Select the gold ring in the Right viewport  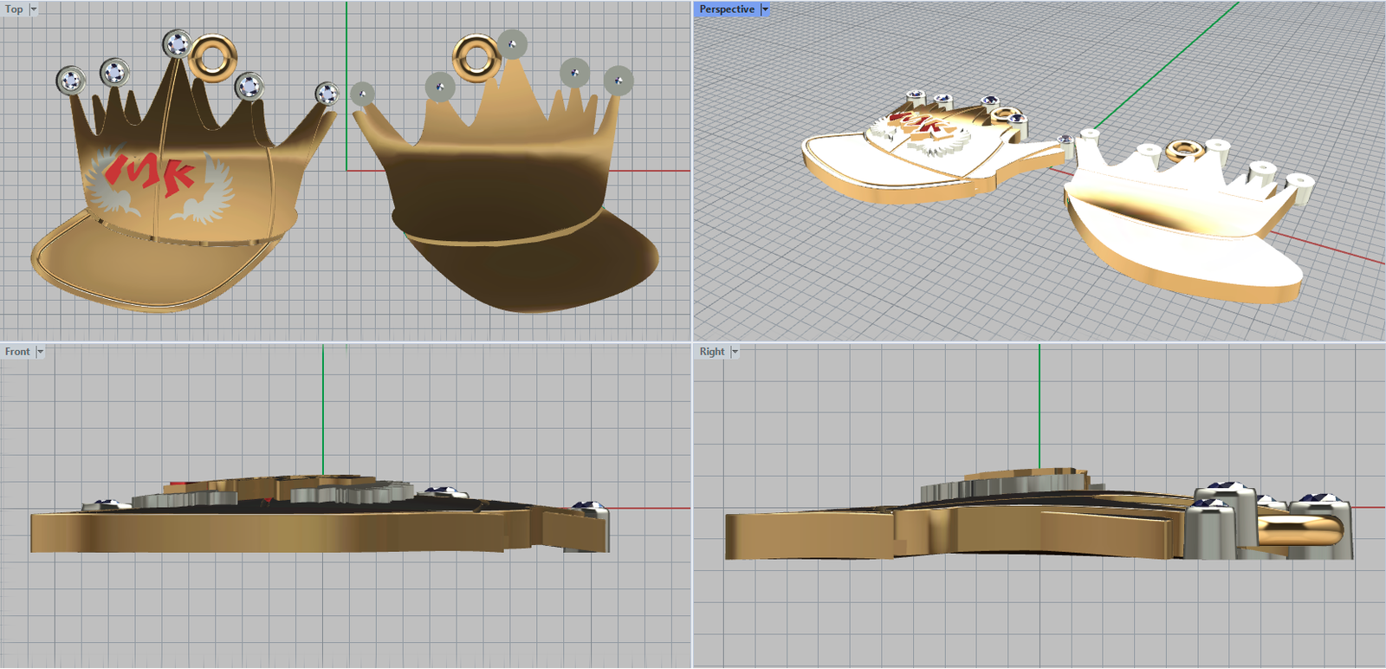1299,529
